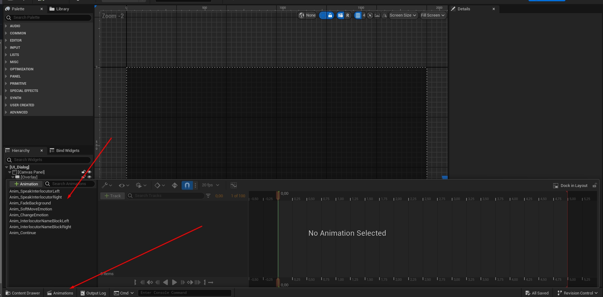Click the Dock in Layout button
This screenshot has width=603, height=297.
[x=570, y=186]
